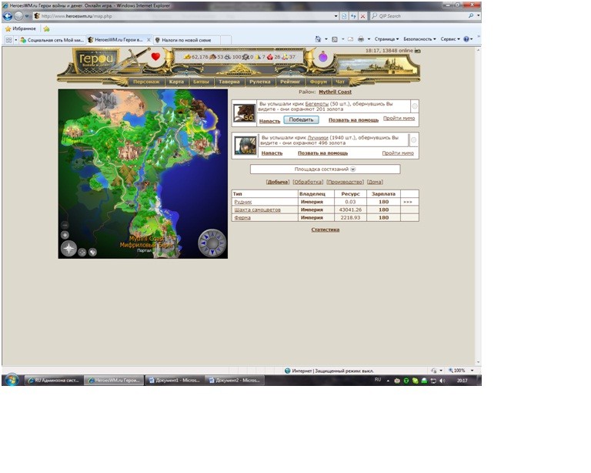
Task: Click the red Stop loading icon
Action: pos(362,16)
